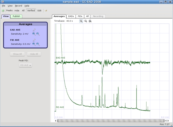Switch to the Publish tab
Screen dimensions: 173x127
tap(16, 16)
